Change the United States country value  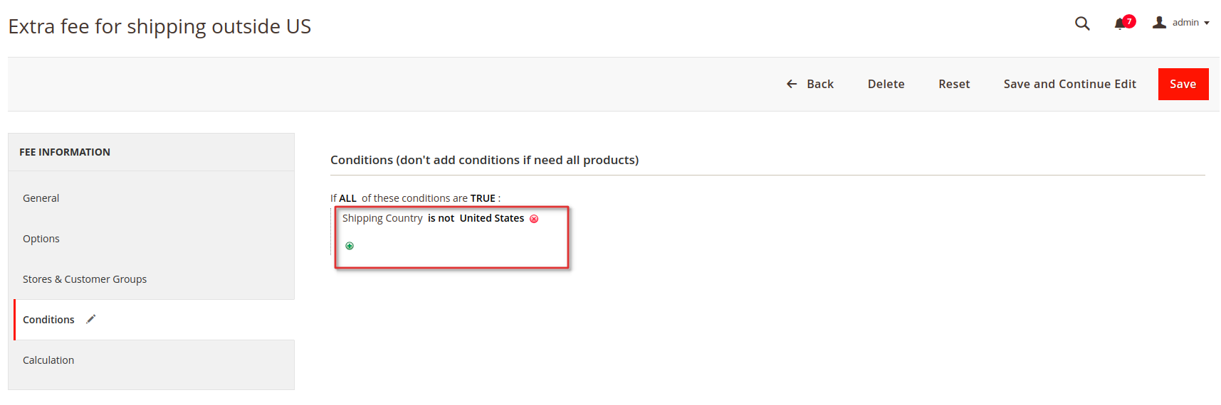[491, 218]
